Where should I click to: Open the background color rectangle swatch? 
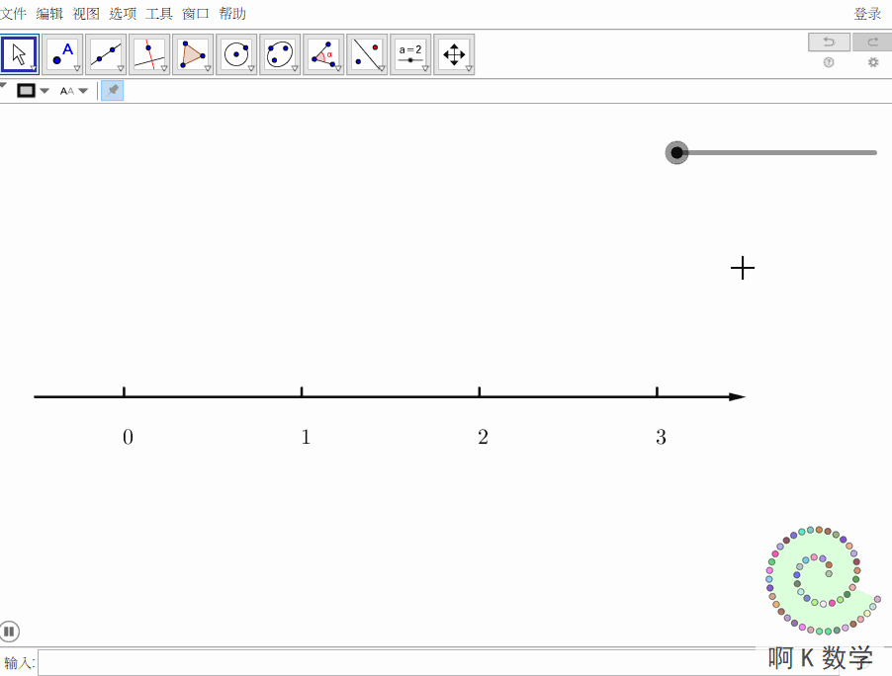[x=26, y=90]
